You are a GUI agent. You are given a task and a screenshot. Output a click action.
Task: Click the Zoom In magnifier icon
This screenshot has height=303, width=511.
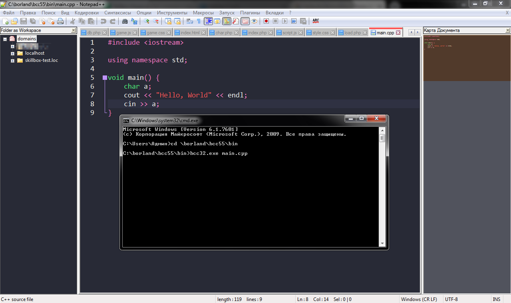pyautogui.click(x=147, y=21)
